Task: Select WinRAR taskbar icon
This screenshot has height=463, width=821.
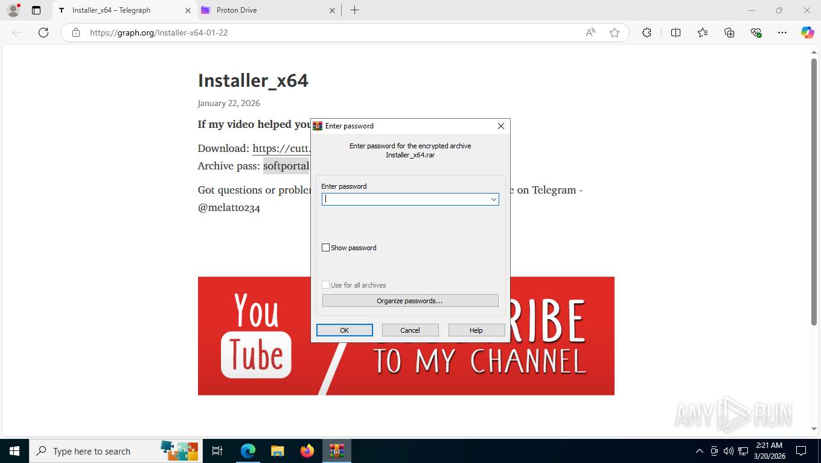Action: coord(337,451)
